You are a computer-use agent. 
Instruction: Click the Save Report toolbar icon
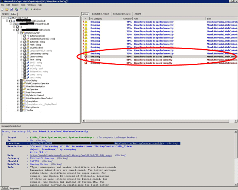pyautogui.click(x=16, y=9)
